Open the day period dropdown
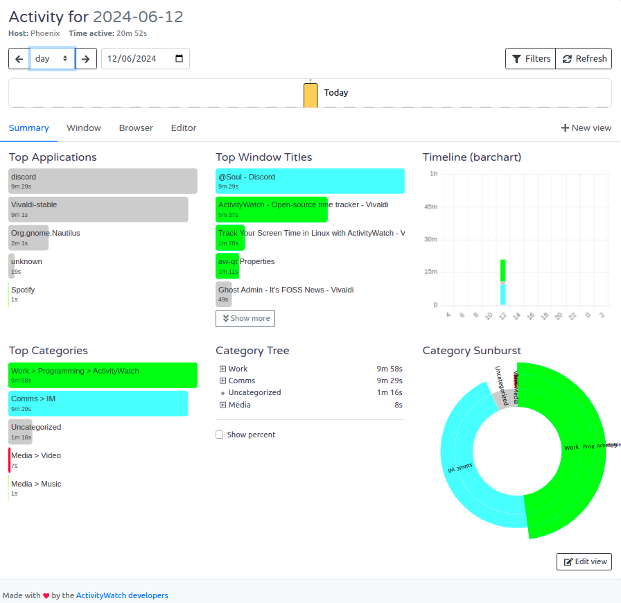The image size is (621, 603). [51, 58]
